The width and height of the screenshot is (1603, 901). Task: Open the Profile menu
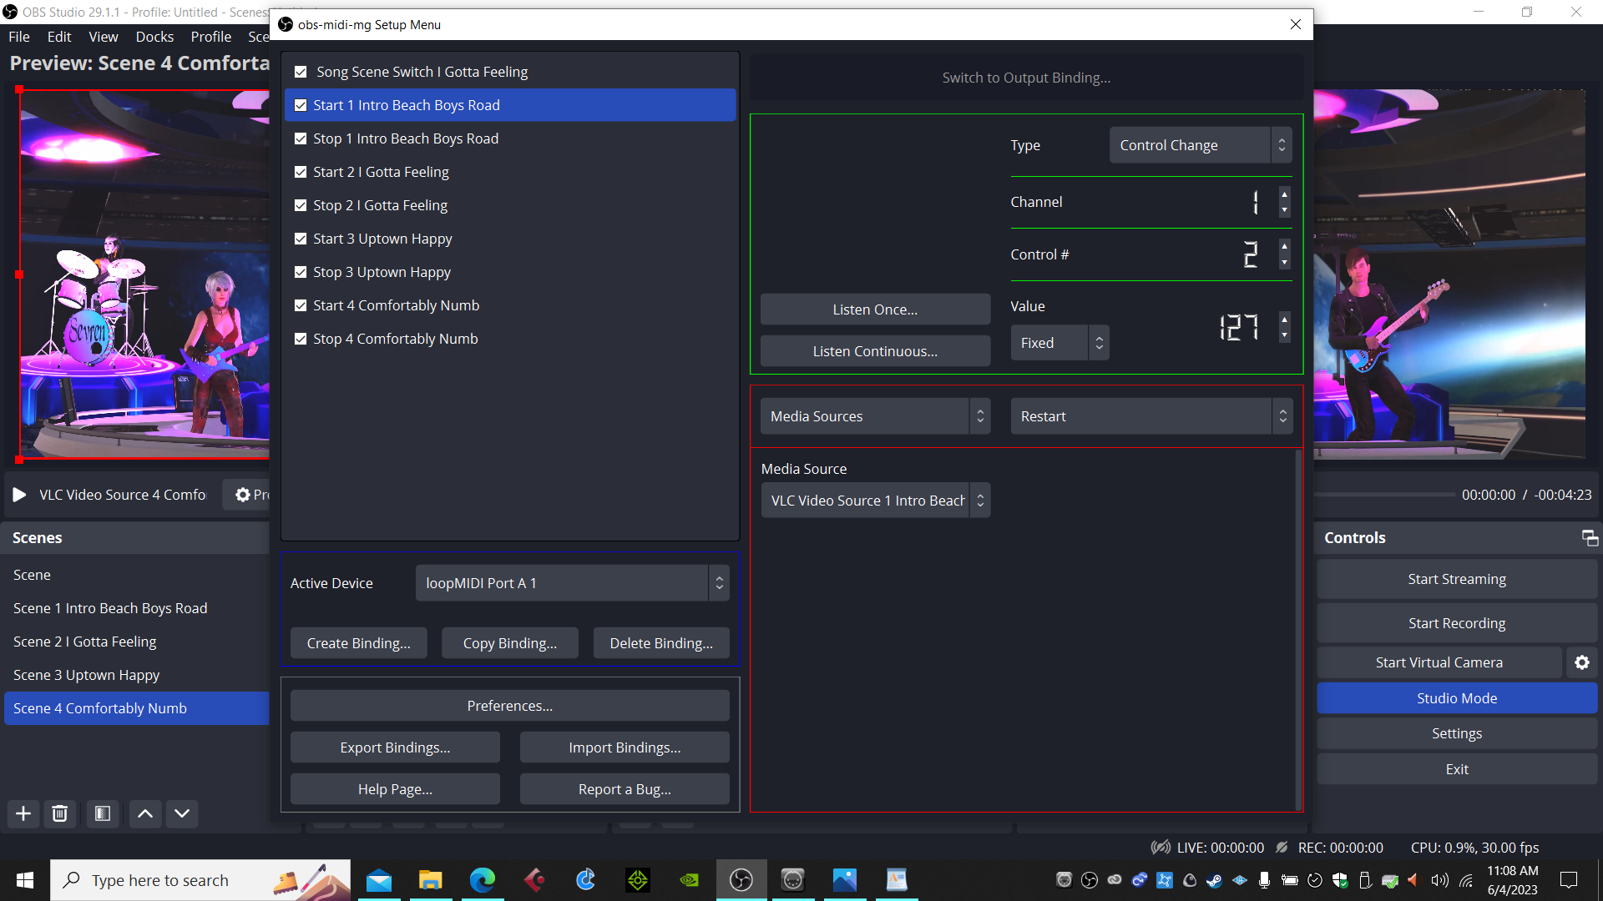coord(210,37)
